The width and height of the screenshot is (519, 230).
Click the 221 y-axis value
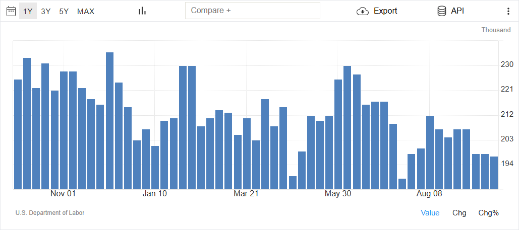(507, 89)
